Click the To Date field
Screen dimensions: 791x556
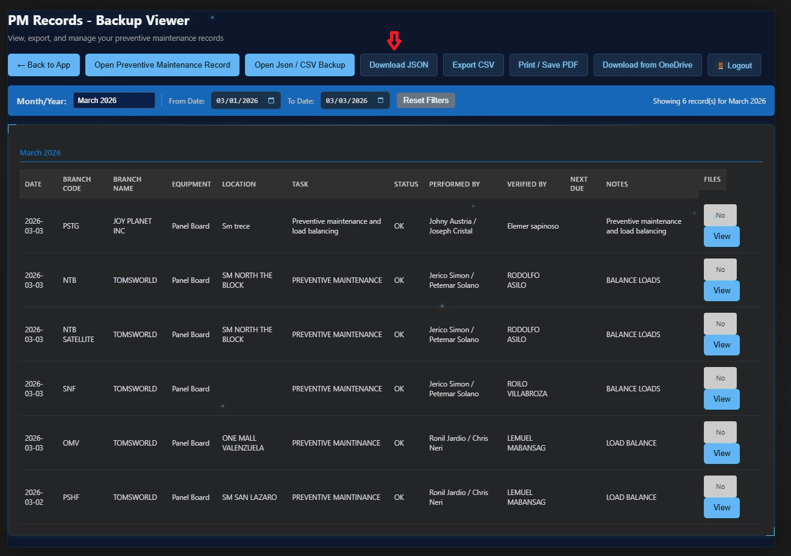pos(347,101)
